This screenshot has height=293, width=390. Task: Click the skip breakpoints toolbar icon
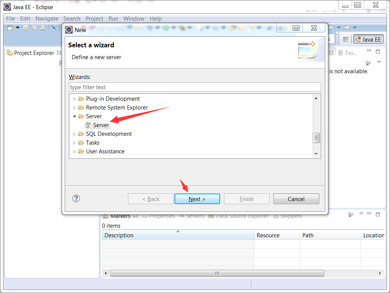[x=54, y=27]
